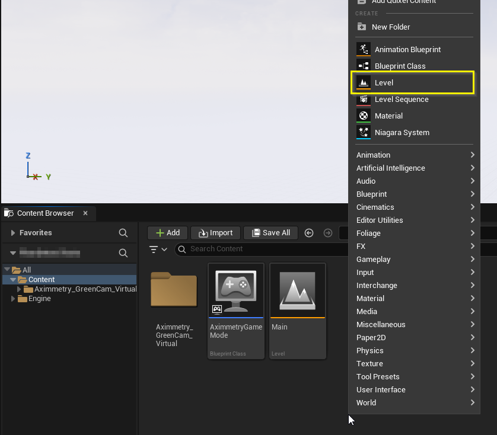The width and height of the screenshot is (497, 435).
Task: Expand the Aximmetry_GreenCam_Virtual tree node
Action: (19, 289)
